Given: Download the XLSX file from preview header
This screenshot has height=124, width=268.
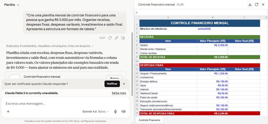Looking at the screenshot, I should point(250,5).
